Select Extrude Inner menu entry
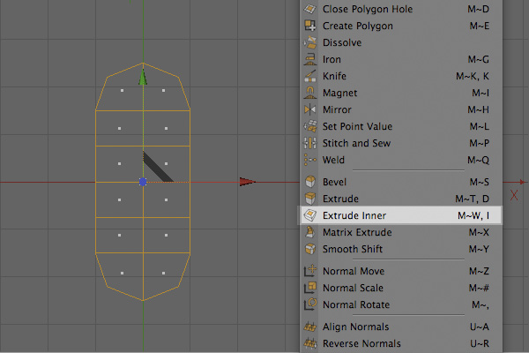529x353 pixels. 401,215
